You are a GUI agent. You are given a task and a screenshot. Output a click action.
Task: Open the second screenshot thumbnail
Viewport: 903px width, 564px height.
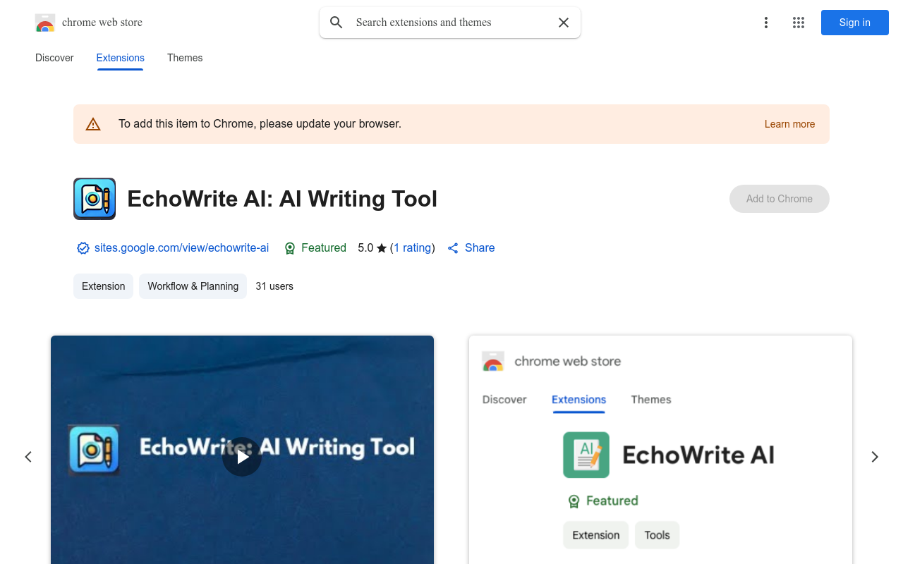660,450
